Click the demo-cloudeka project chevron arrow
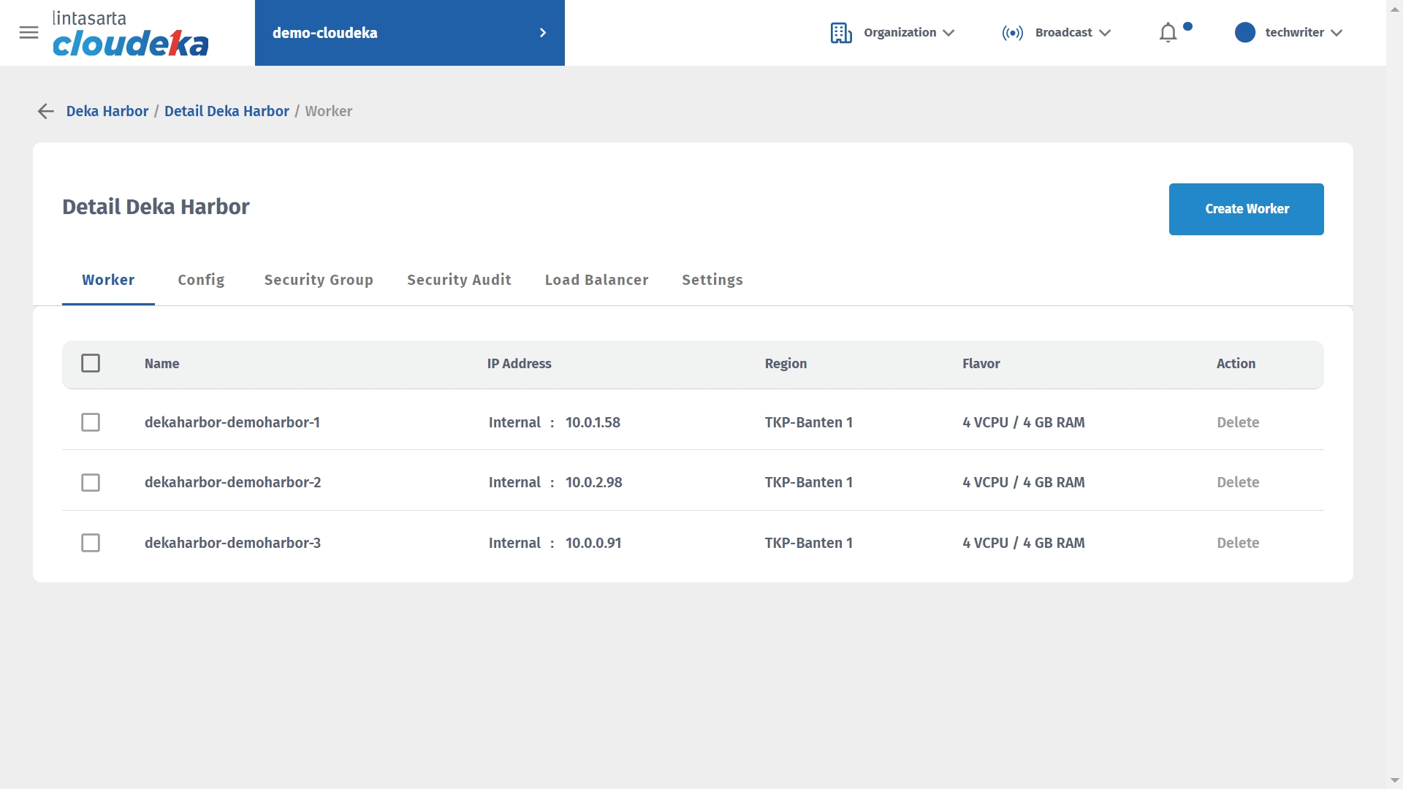The height and width of the screenshot is (789, 1403). 542,33
